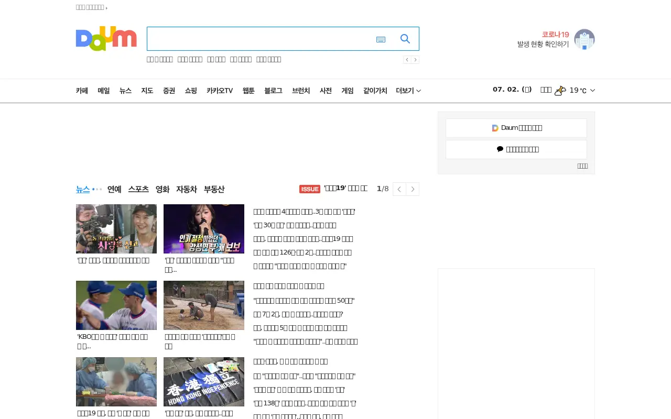The height and width of the screenshot is (419, 671).
Task: Open the 카카오TV menu item
Action: tap(220, 91)
